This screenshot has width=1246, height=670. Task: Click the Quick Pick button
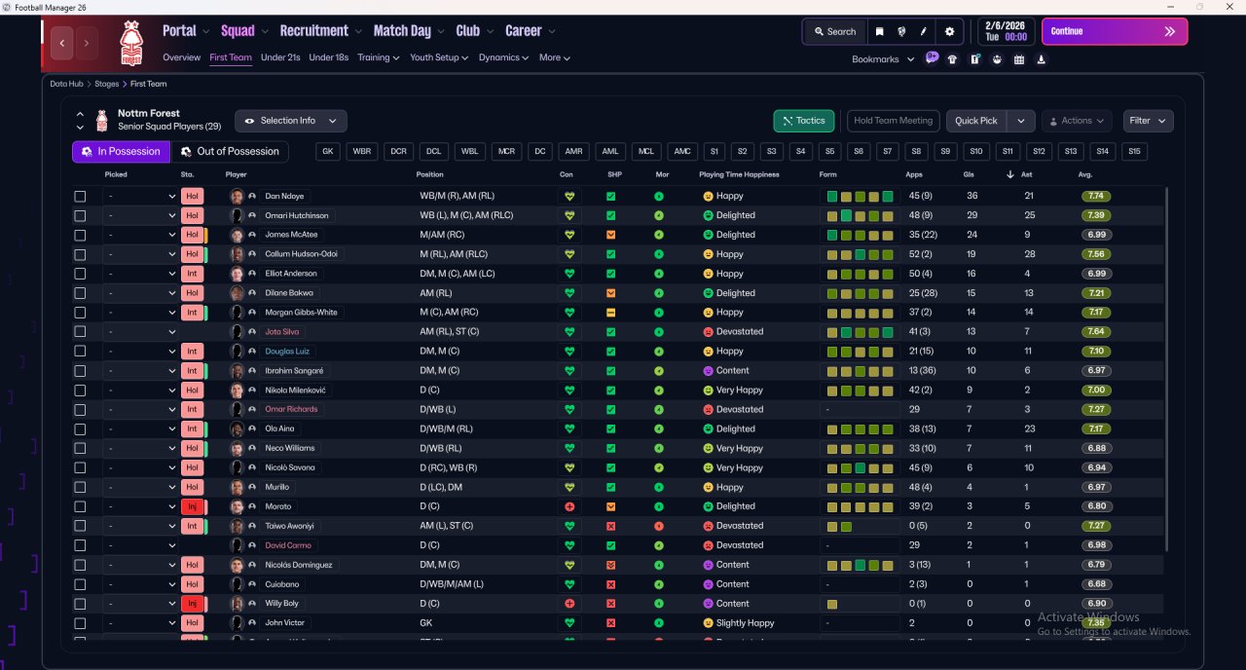[x=976, y=121]
